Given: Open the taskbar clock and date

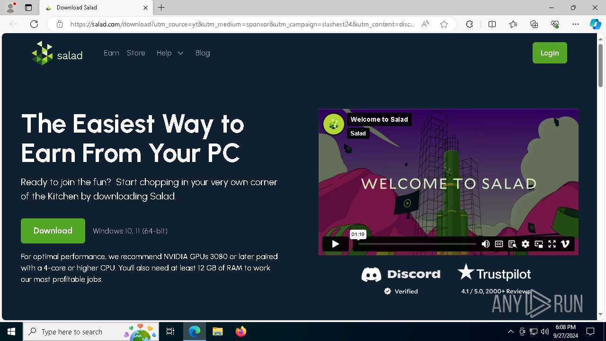Looking at the screenshot, I should pos(566,332).
